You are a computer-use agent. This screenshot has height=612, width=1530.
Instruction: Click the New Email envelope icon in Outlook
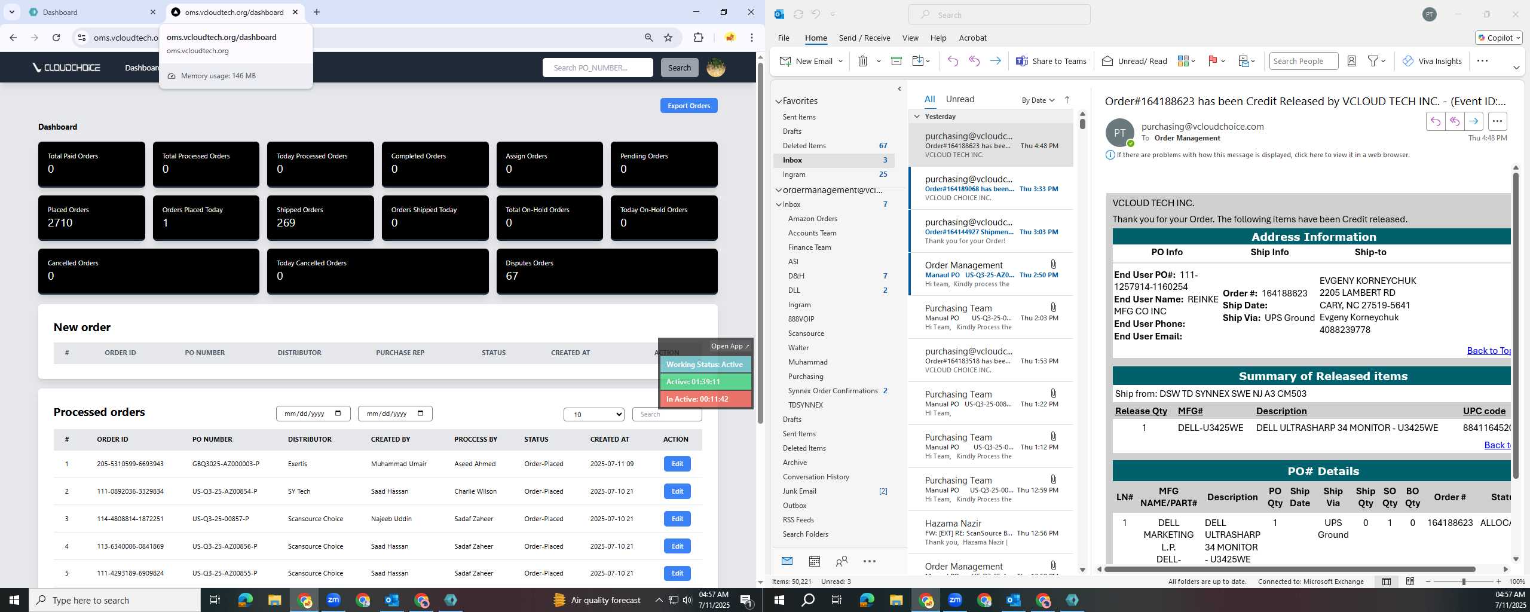coord(785,61)
